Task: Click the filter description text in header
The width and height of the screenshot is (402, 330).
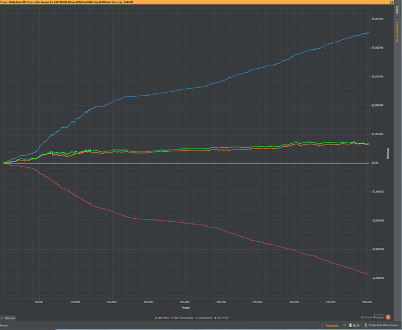Action: point(71,2)
